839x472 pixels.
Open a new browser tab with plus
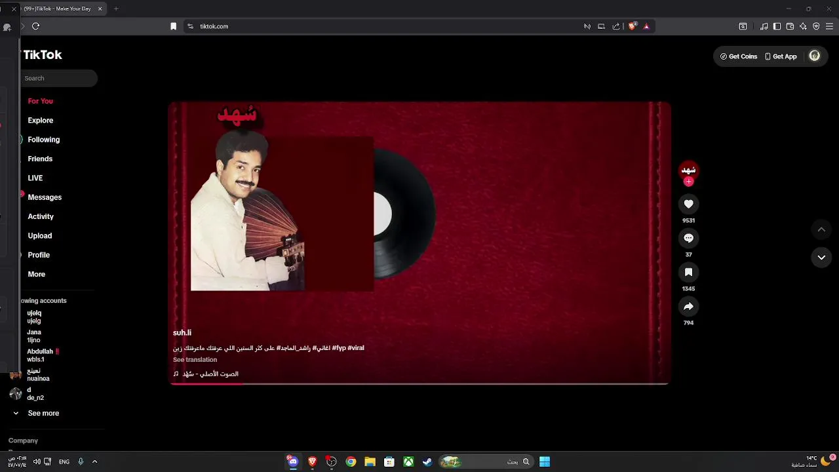click(116, 9)
